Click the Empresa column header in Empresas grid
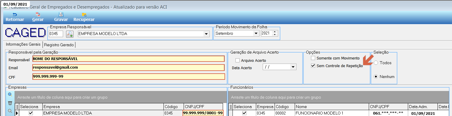The image size is (452, 116). click(x=103, y=107)
